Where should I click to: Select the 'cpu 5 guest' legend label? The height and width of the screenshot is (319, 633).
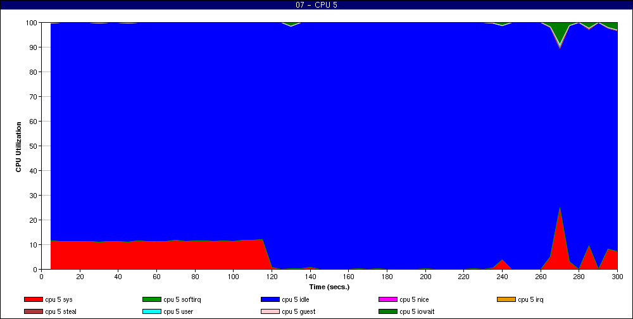point(299,311)
